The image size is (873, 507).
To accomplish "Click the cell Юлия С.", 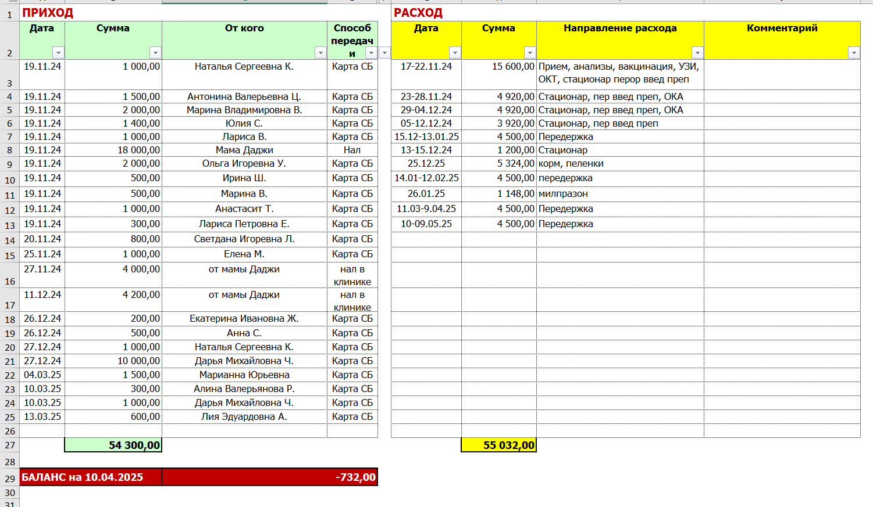I will (244, 123).
